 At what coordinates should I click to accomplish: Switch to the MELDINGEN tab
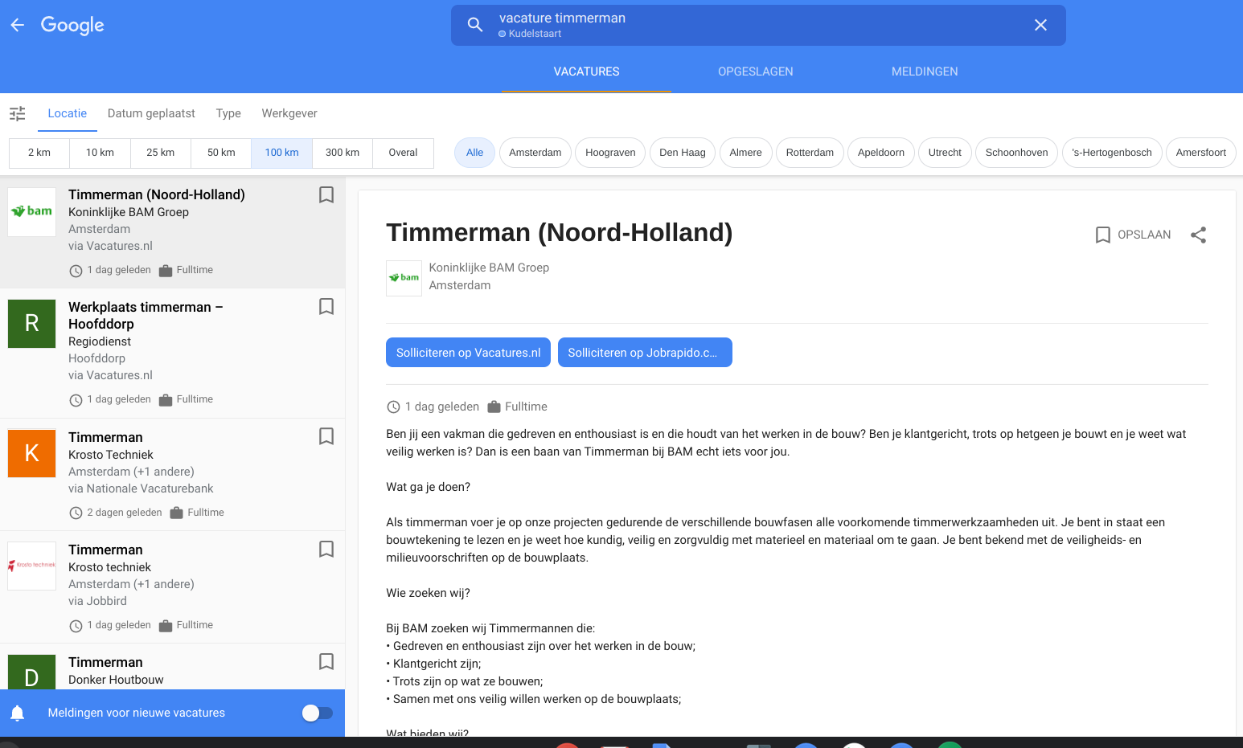925,72
